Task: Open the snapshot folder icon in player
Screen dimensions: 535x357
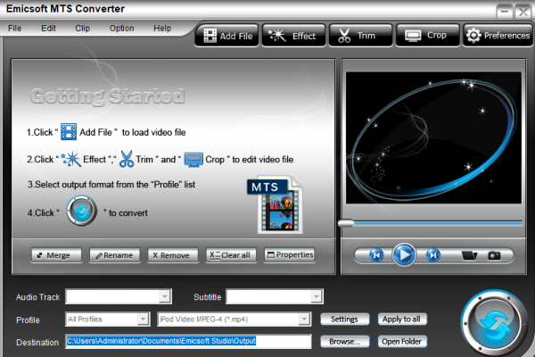Action: pyautogui.click(x=469, y=255)
